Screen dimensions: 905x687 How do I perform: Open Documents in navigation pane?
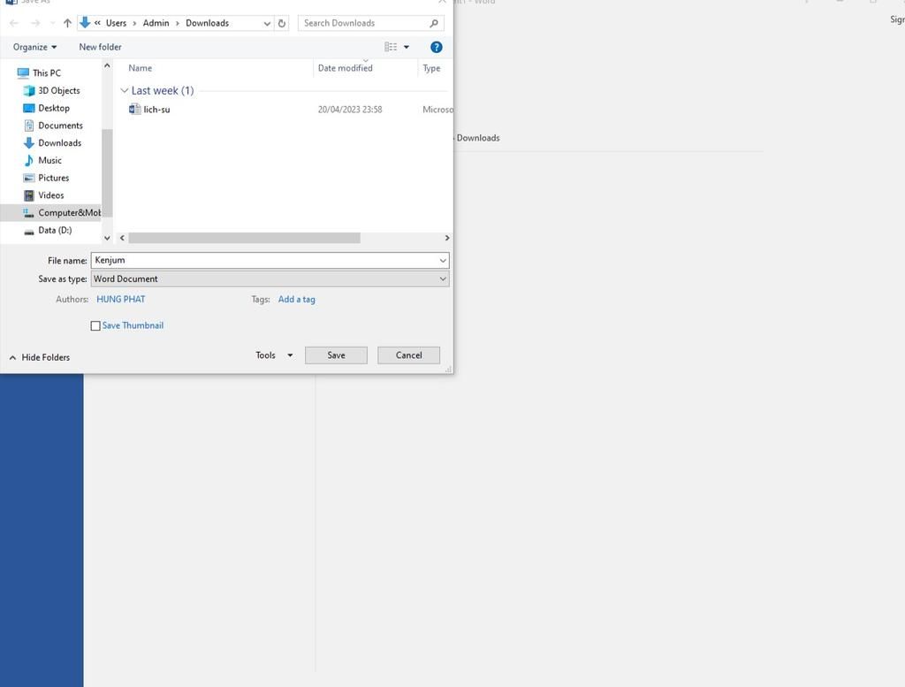click(x=53, y=126)
